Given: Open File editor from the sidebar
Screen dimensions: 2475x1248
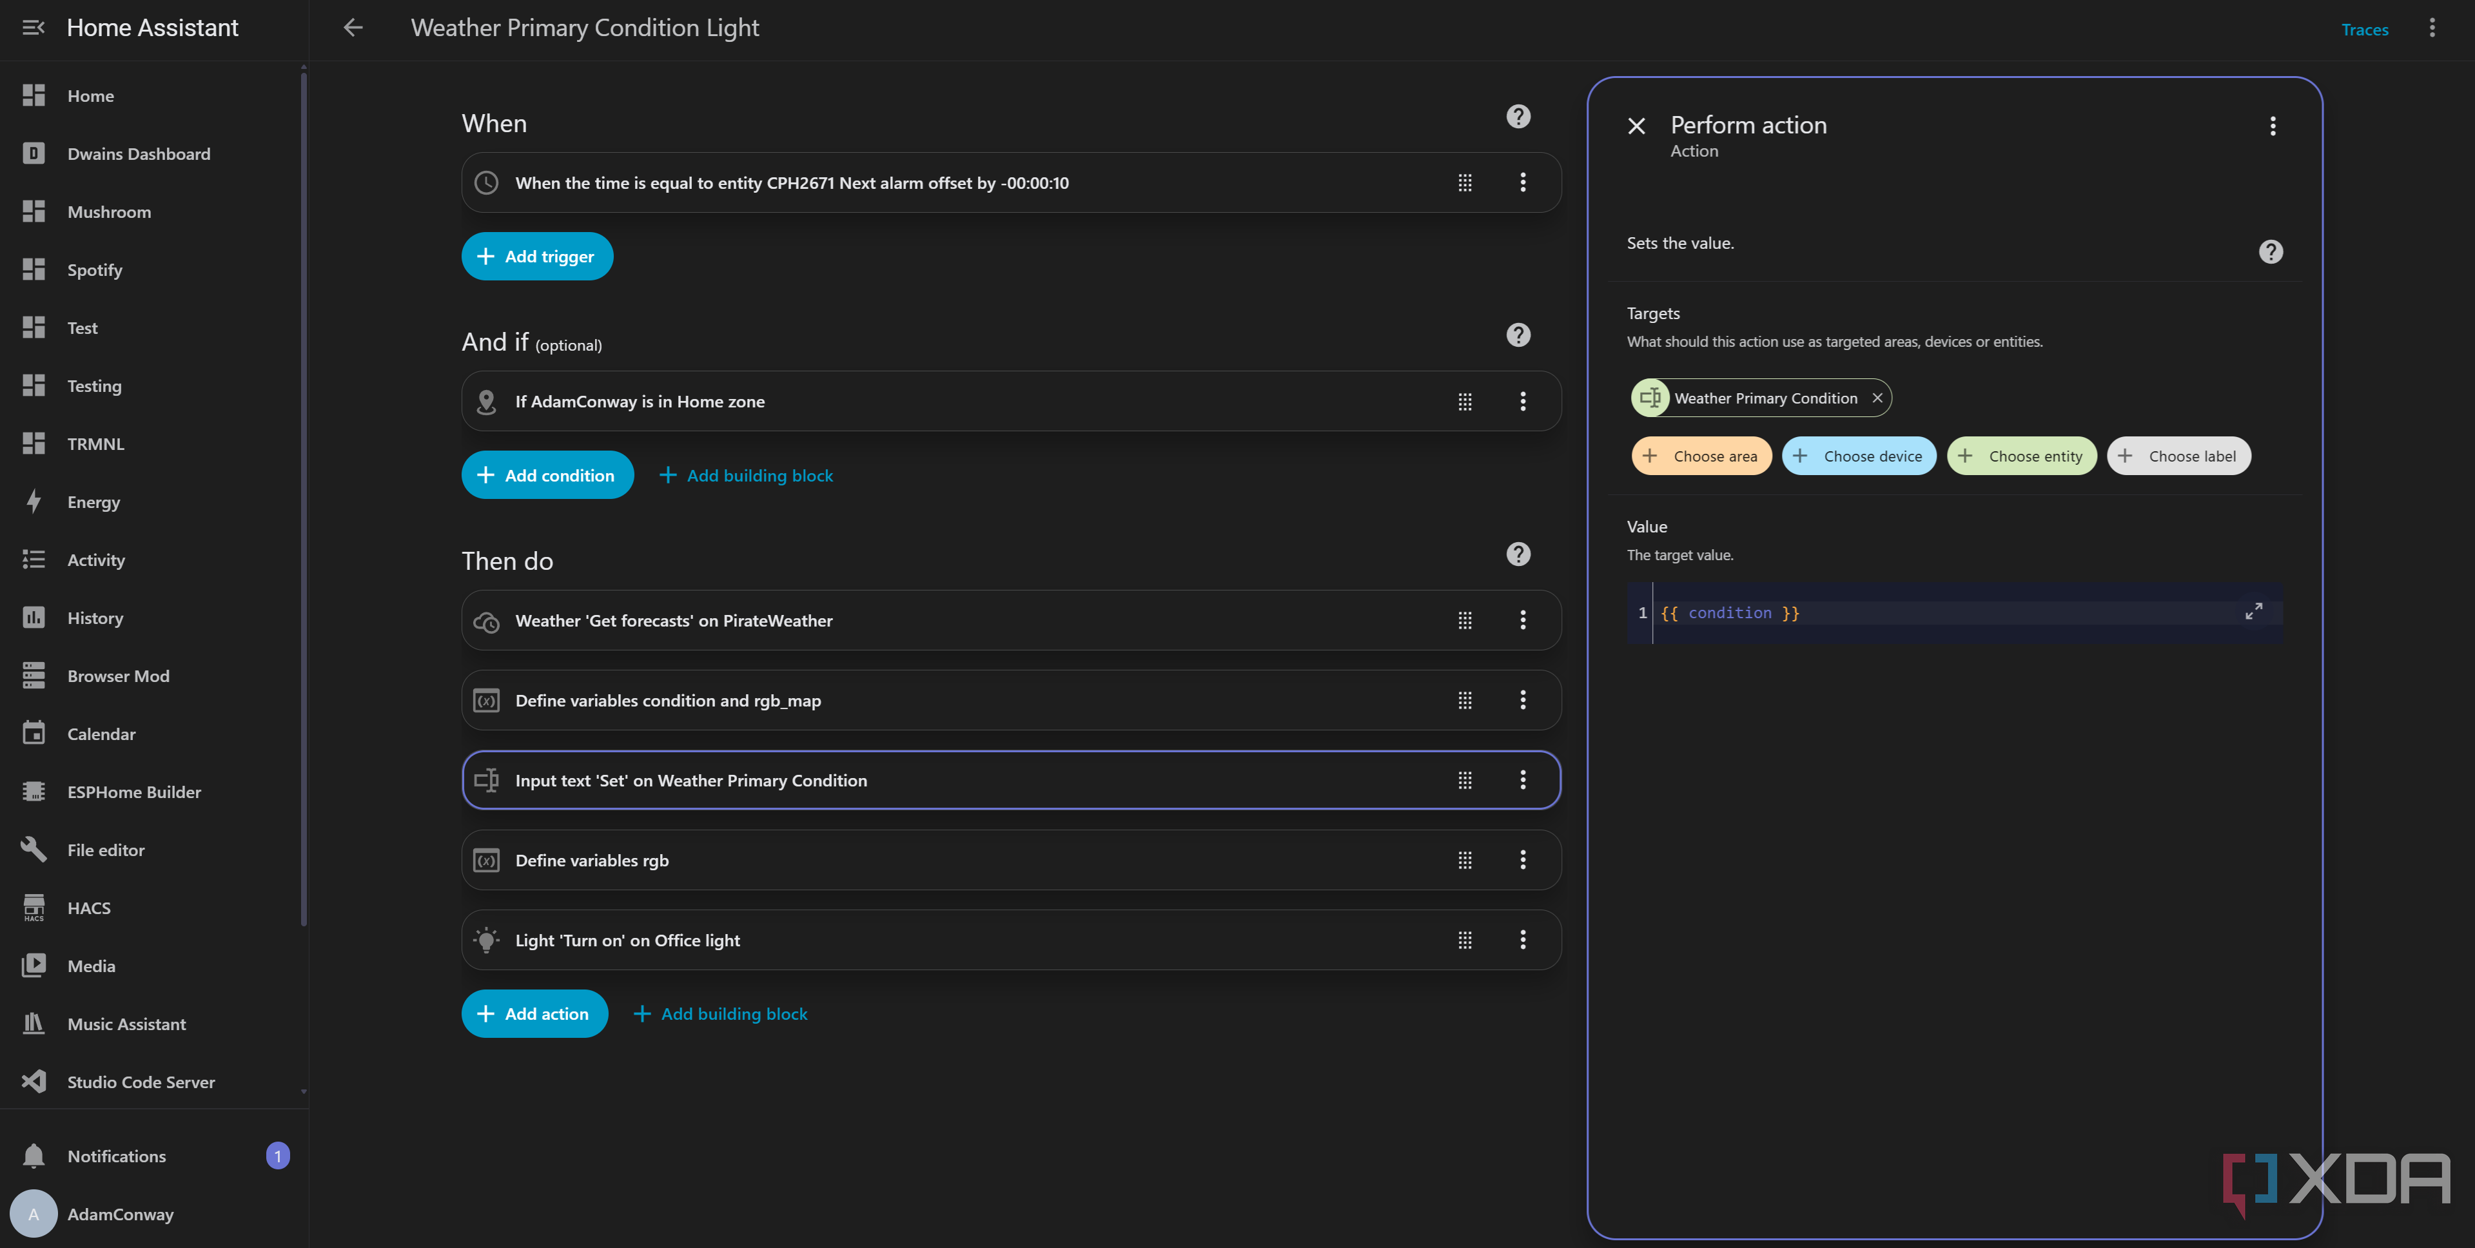Looking at the screenshot, I should [x=153, y=850].
